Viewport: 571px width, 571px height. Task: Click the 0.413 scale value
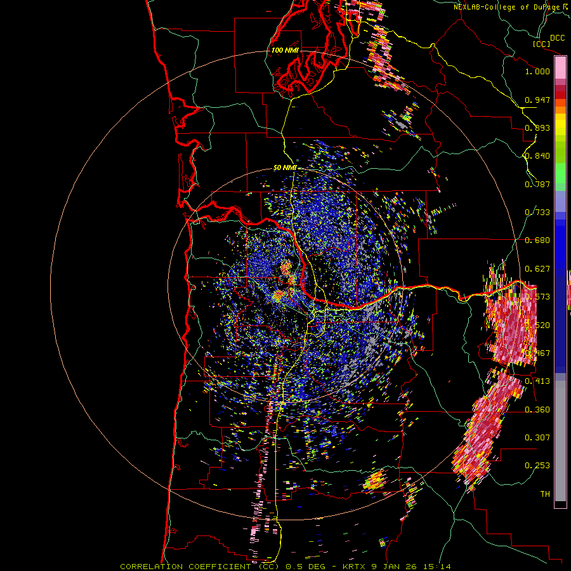tap(537, 381)
